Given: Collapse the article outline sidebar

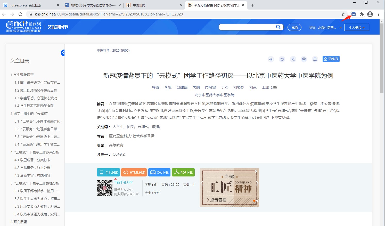Looking at the screenshot, I should 63,53.
